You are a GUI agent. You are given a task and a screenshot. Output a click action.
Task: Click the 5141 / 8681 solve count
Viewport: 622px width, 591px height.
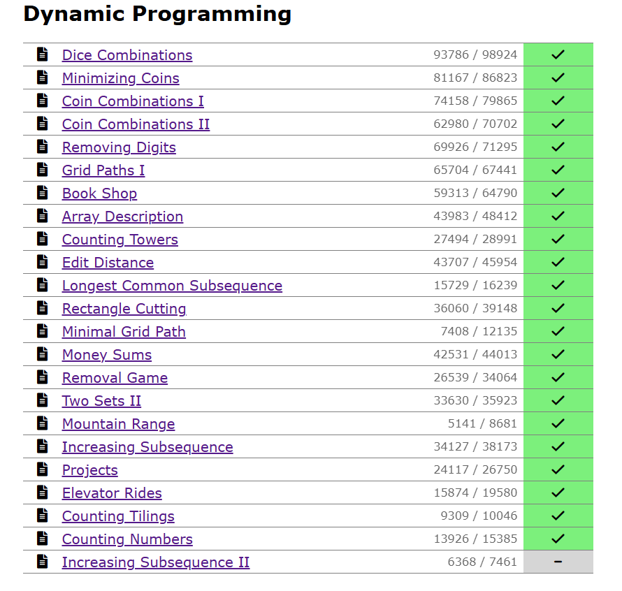pos(482,423)
